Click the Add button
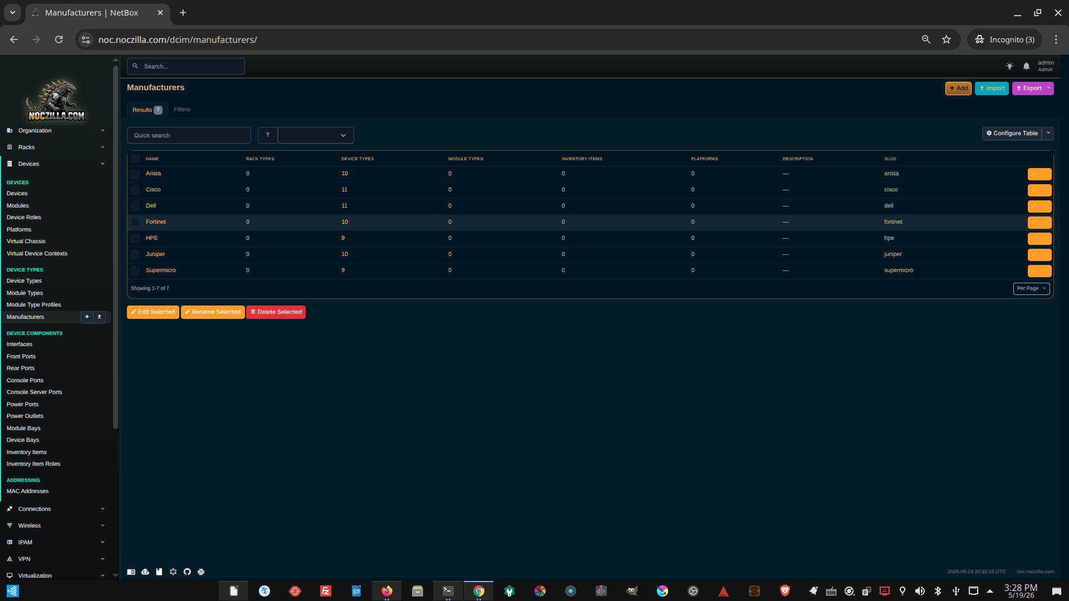 958,88
